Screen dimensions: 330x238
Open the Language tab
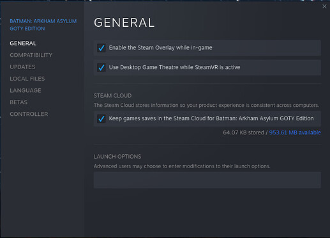[26, 90]
